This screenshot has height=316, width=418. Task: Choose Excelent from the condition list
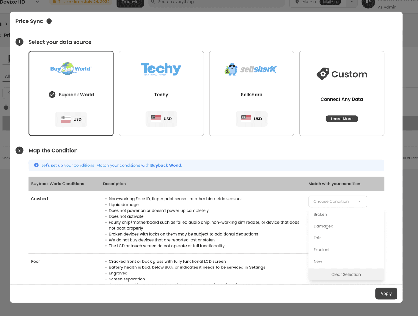click(x=346, y=250)
